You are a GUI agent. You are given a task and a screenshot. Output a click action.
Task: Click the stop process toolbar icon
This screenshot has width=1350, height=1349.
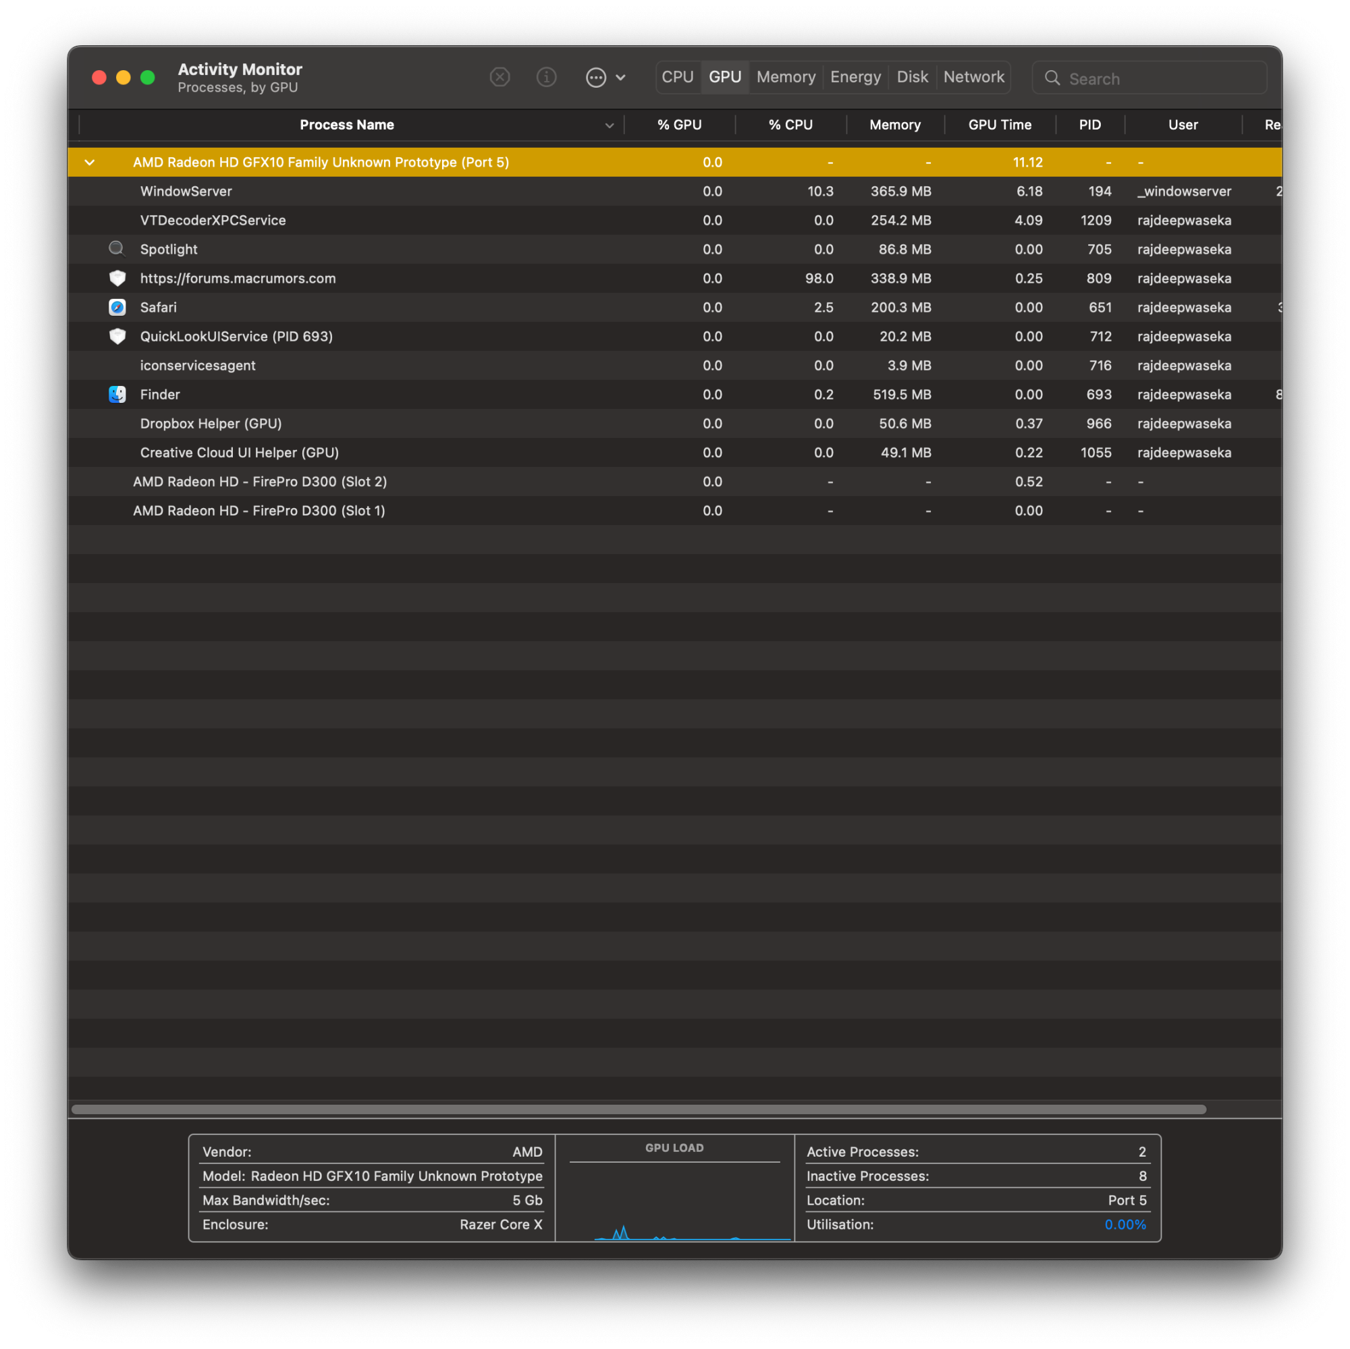pos(499,77)
